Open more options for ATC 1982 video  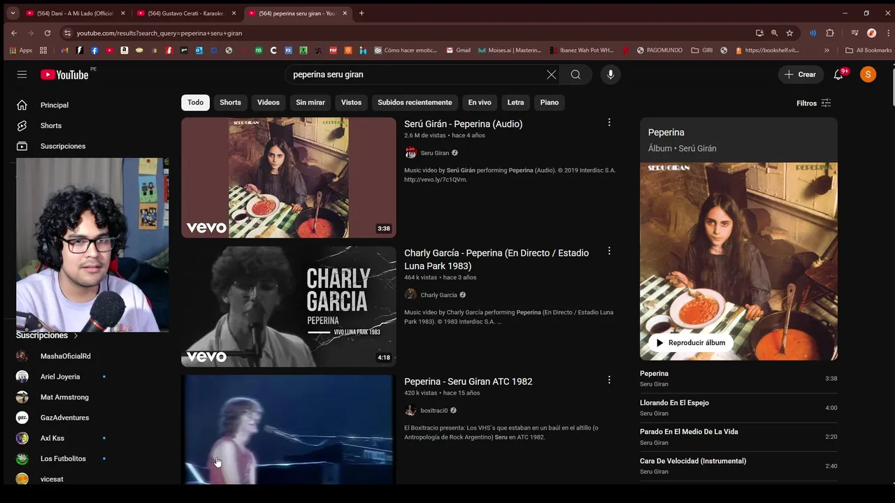tap(609, 380)
